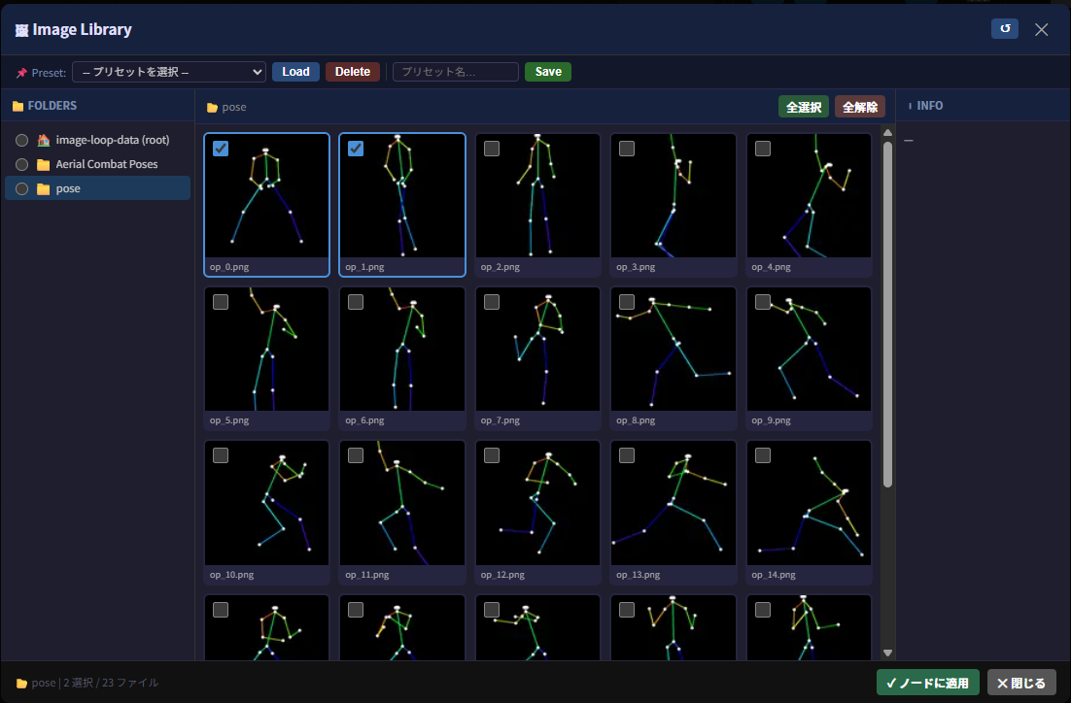Click the op_8.png filename label
1071x703 pixels.
pos(636,420)
